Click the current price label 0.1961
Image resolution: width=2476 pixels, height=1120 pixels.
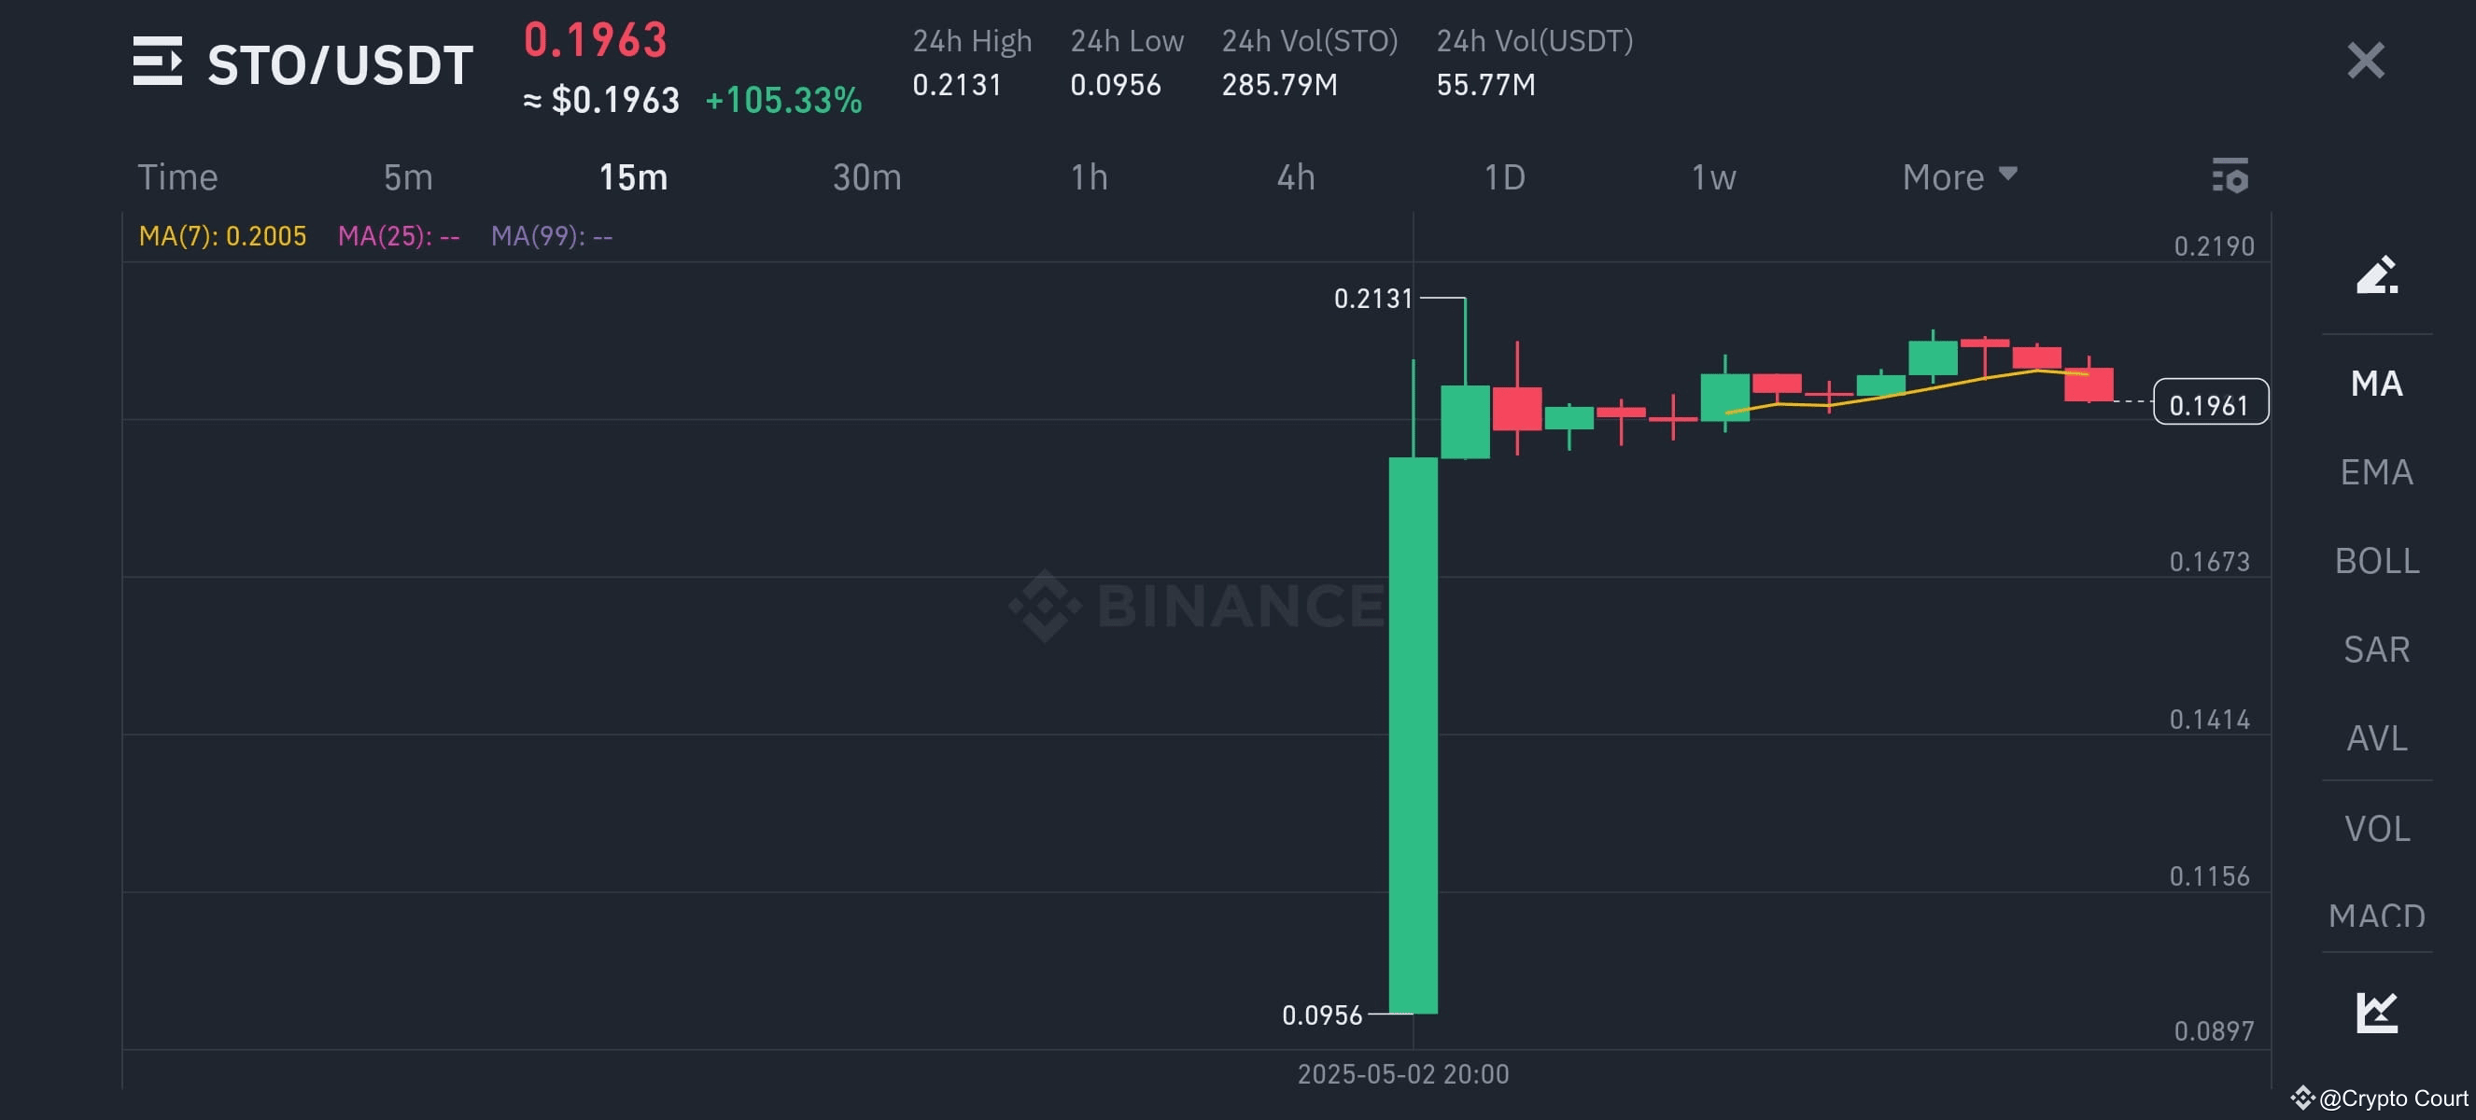(2209, 404)
